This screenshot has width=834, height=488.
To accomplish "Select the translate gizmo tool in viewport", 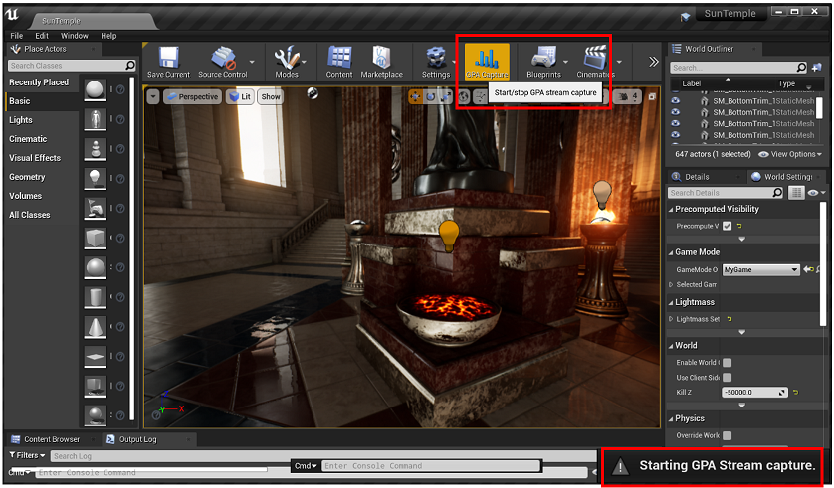I will [x=415, y=96].
